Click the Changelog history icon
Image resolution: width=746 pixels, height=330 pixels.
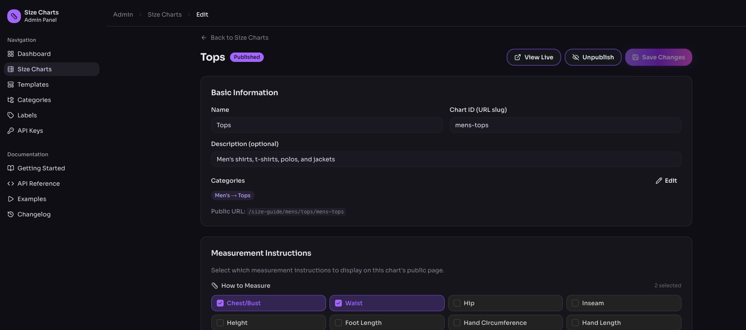[x=11, y=214]
